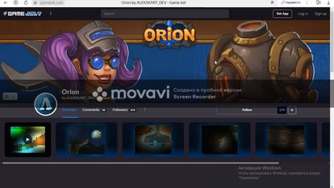Click the 174 follower count badge
This screenshot has width=334, height=188.
pyautogui.click(x=282, y=110)
